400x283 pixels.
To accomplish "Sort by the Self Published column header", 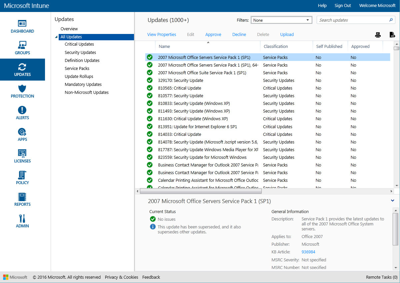I will (329, 46).
